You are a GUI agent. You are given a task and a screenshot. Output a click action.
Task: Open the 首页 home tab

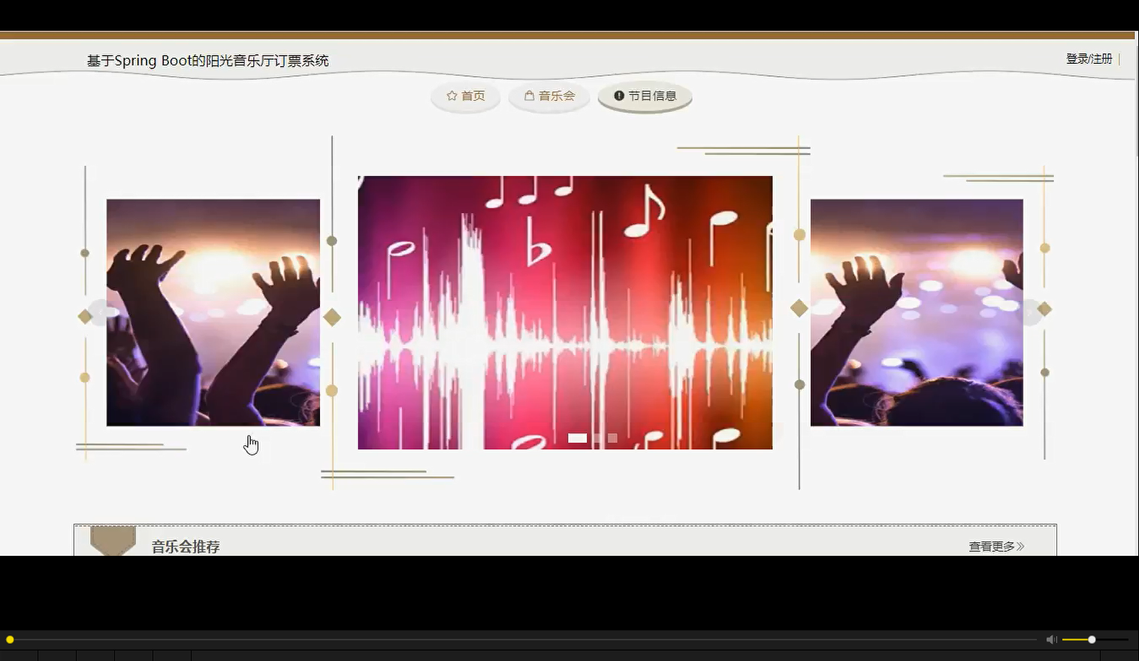coord(466,96)
